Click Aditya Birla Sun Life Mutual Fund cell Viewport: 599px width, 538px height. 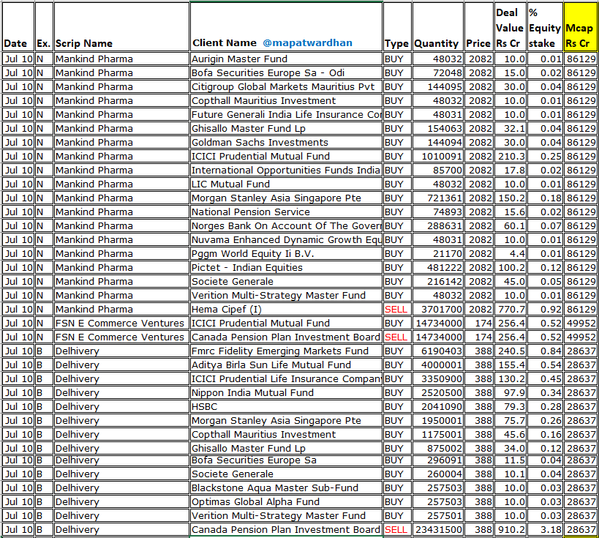tap(286, 365)
